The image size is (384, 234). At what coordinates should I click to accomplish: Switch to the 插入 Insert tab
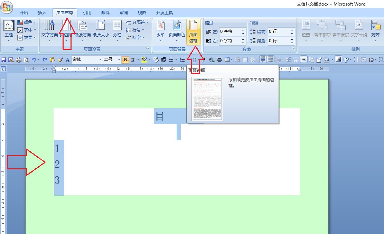tap(42, 13)
